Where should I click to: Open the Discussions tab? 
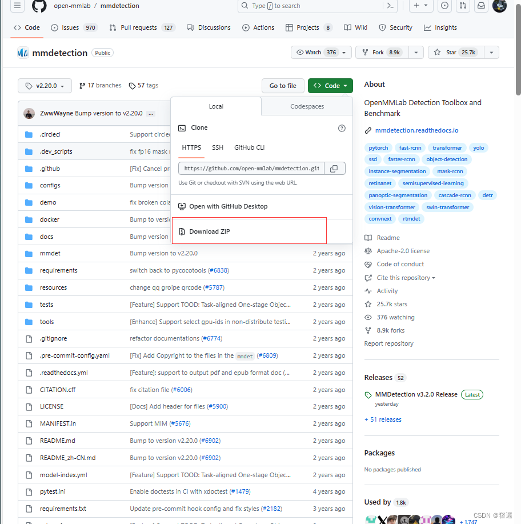(209, 27)
